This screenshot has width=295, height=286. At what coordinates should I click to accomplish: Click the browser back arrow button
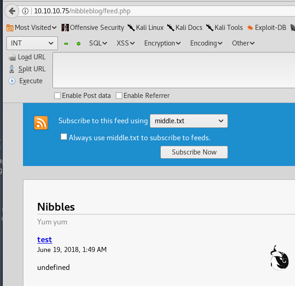[x=12, y=11]
